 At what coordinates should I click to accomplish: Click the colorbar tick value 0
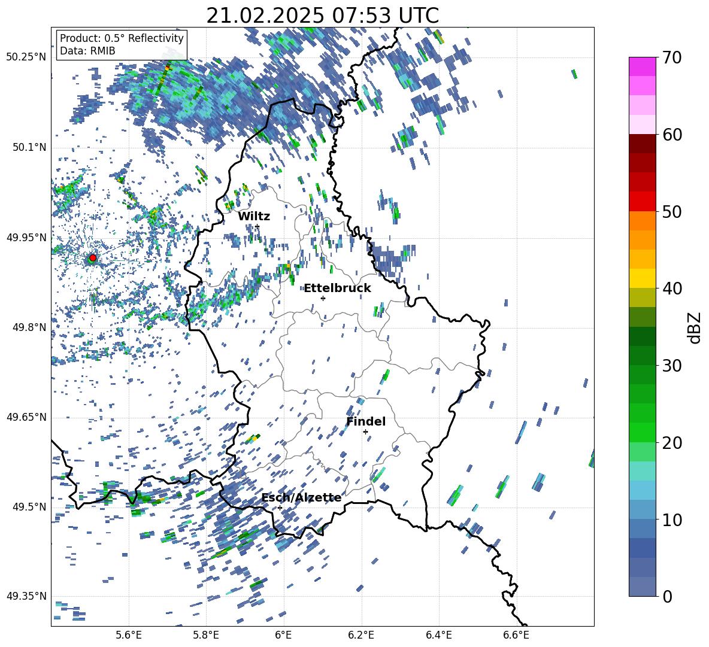pos(667,596)
